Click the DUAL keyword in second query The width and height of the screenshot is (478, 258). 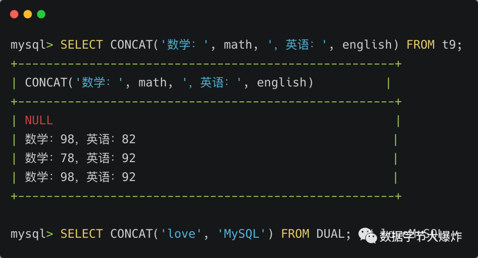click(x=331, y=234)
